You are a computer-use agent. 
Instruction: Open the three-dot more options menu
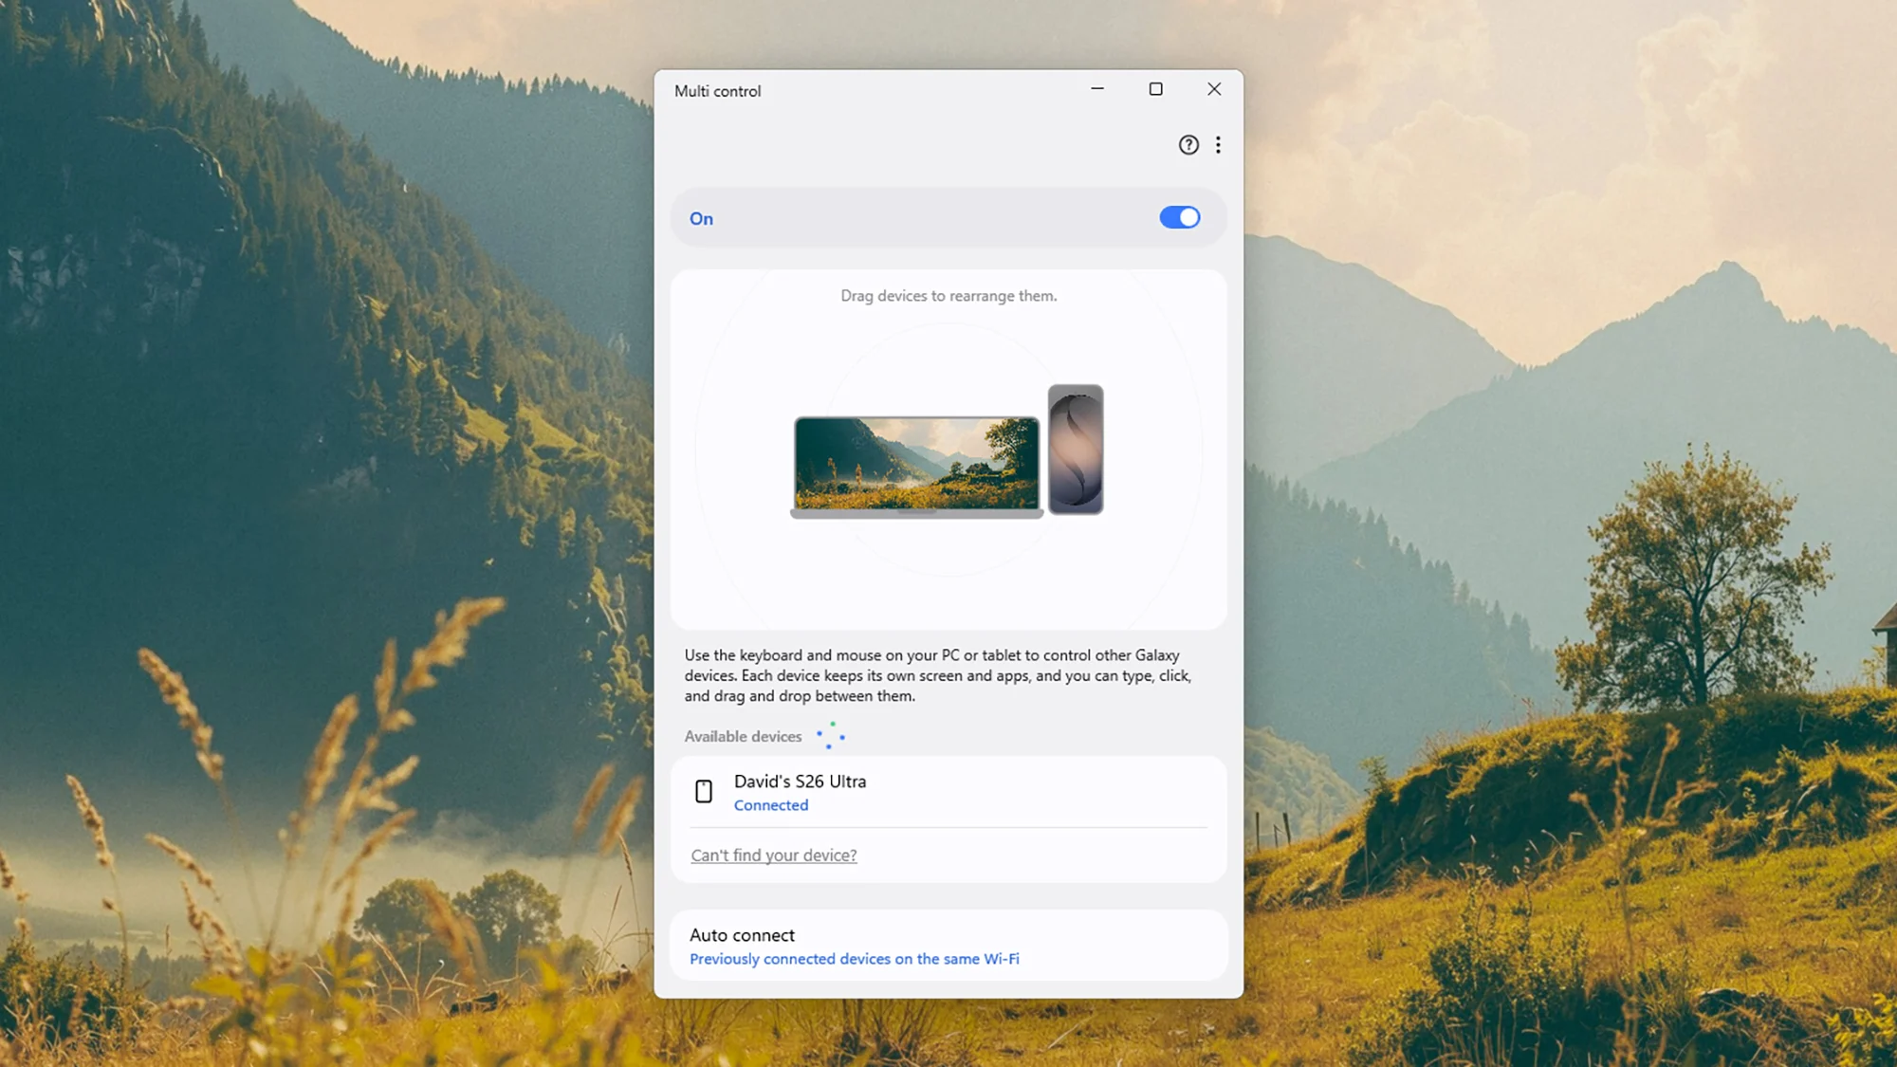coord(1218,145)
